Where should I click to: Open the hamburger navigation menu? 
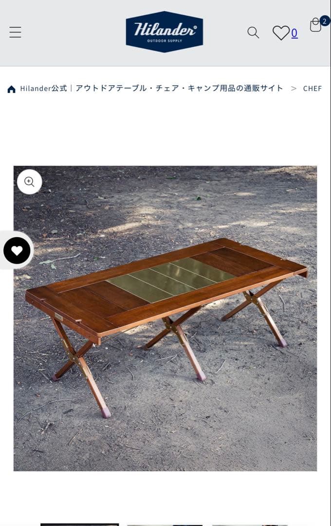[x=15, y=32]
